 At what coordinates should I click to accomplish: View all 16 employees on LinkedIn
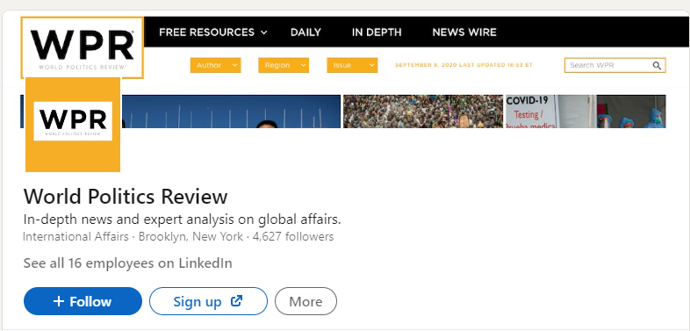pos(127,263)
